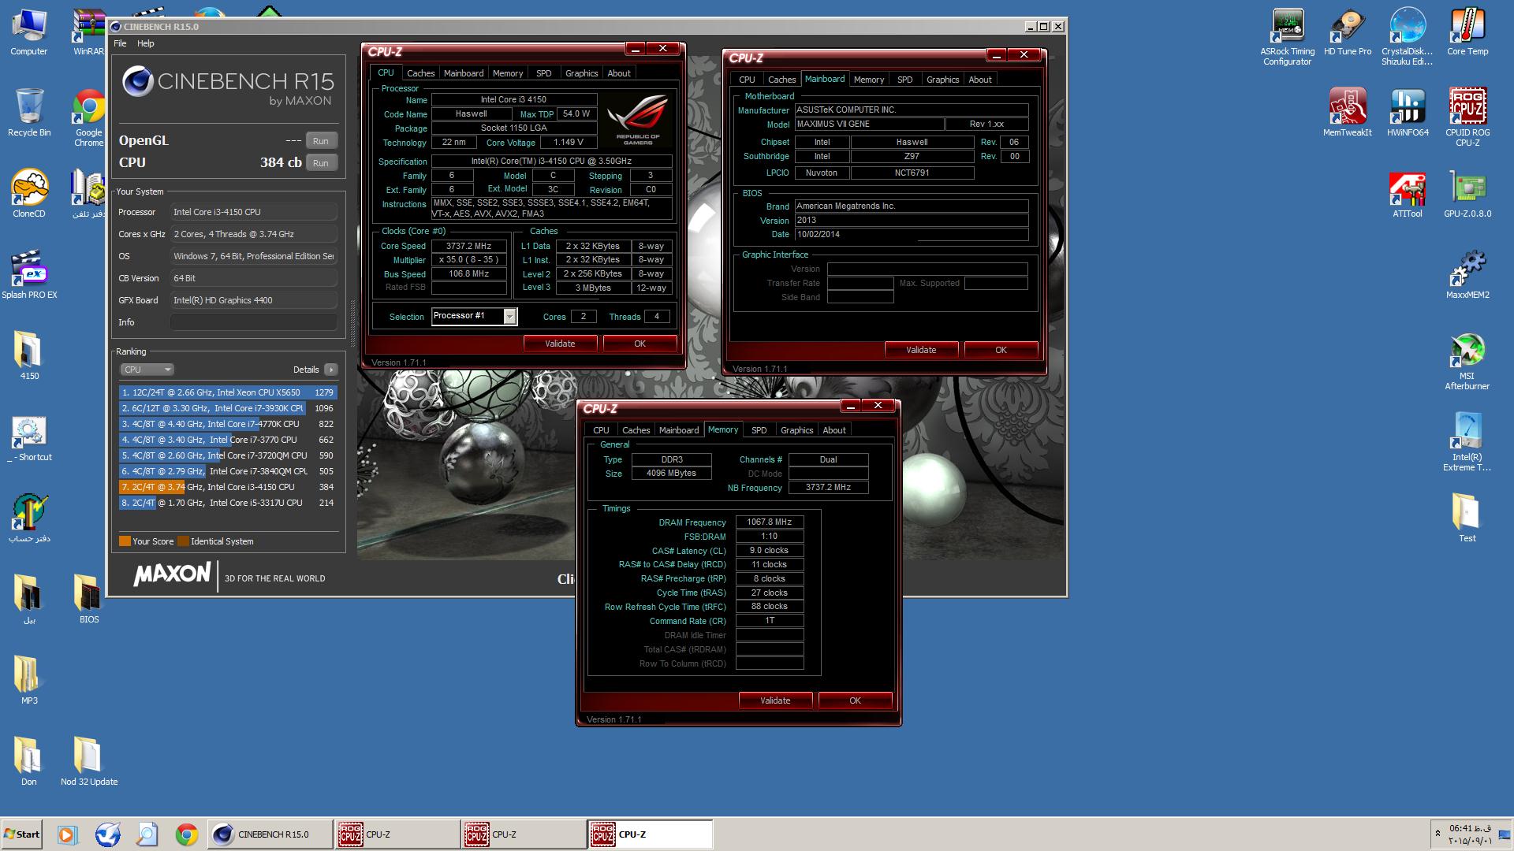Click Chrome icon in taskbar
This screenshot has width=1514, height=851.
(187, 834)
